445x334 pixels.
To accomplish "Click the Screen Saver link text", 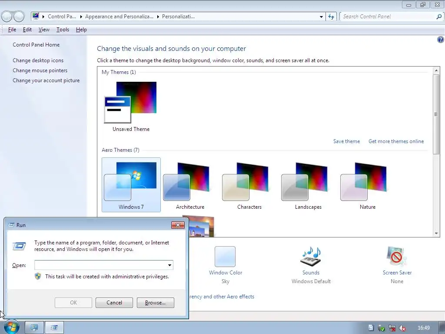I will (x=397, y=272).
